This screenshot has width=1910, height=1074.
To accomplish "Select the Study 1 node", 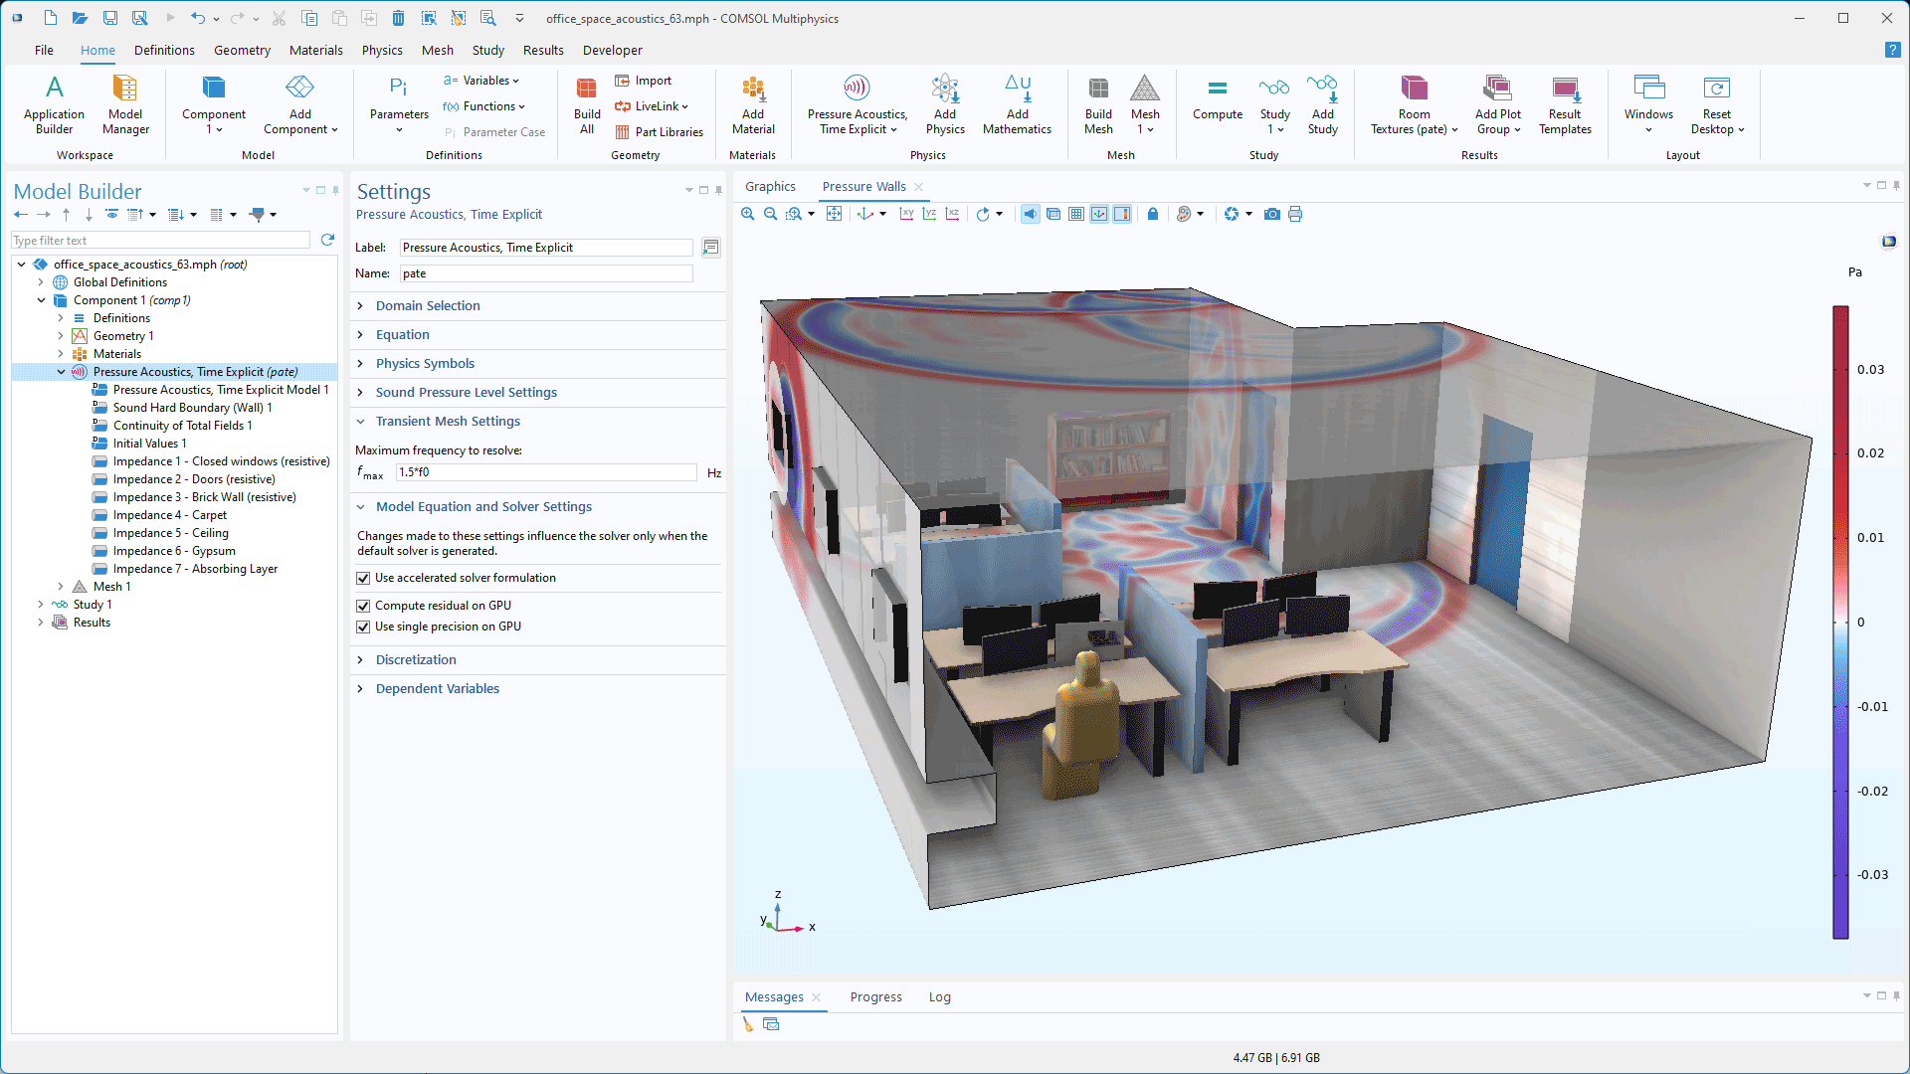I will [x=92, y=605].
